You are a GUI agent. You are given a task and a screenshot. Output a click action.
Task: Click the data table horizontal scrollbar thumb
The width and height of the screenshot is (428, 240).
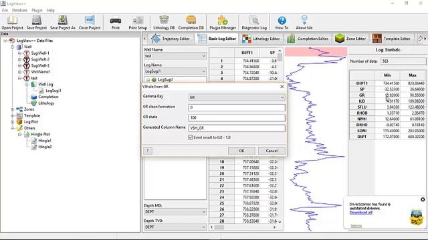pyautogui.click(x=219, y=227)
